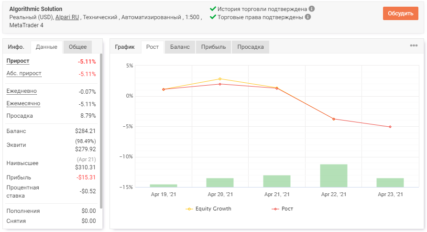
Task: Click the Ежедневно value -0.07%
Action: [x=87, y=92]
